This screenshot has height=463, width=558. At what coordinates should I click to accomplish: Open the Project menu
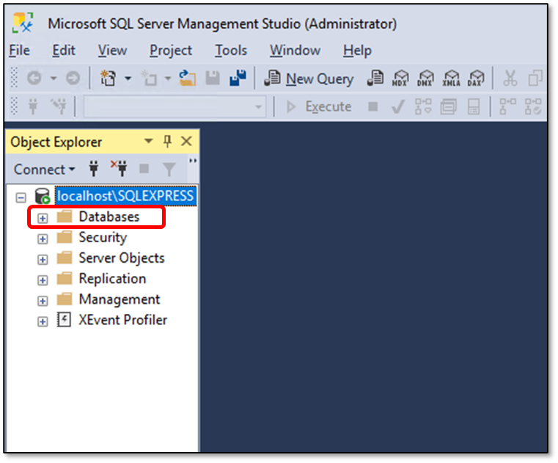(x=171, y=51)
